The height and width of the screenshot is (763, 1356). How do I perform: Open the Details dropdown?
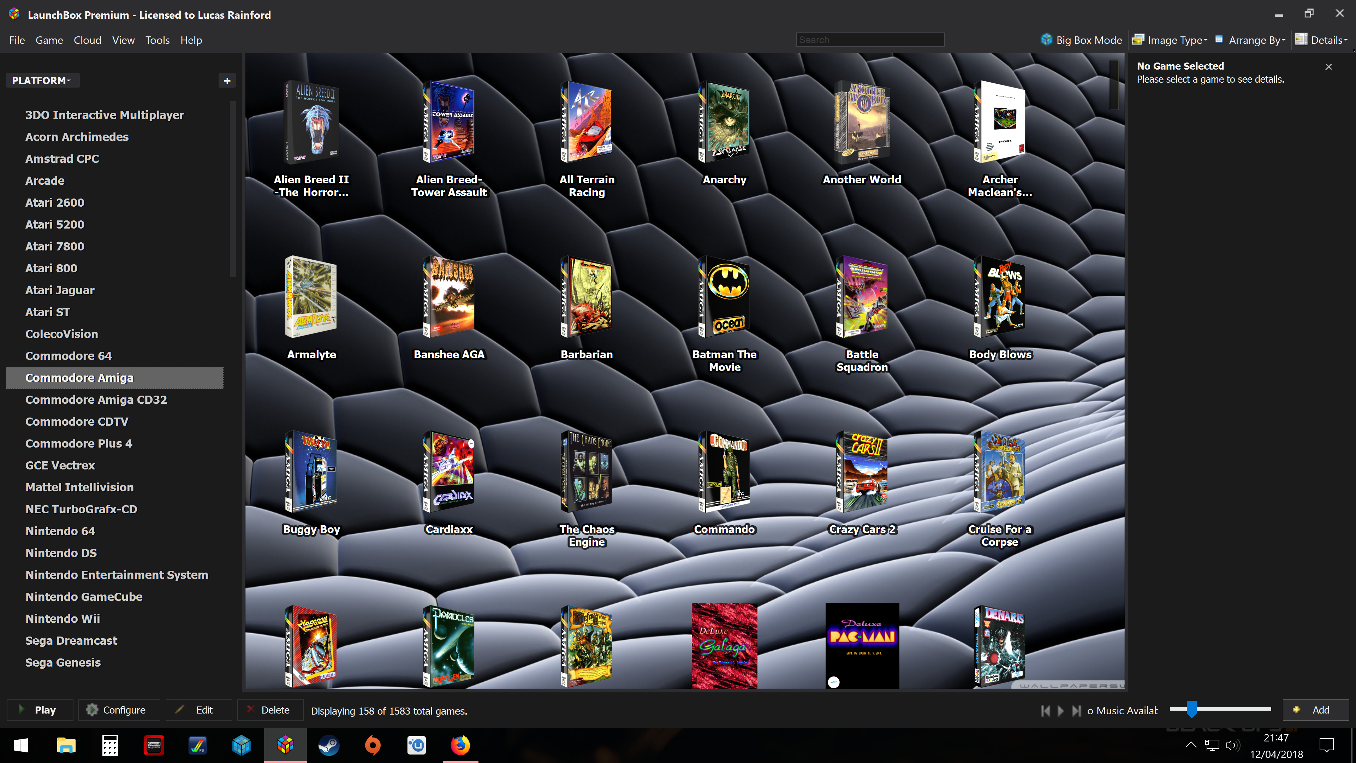[1321, 40]
